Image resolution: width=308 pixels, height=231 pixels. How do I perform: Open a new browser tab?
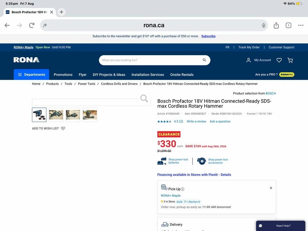(x=62, y=12)
